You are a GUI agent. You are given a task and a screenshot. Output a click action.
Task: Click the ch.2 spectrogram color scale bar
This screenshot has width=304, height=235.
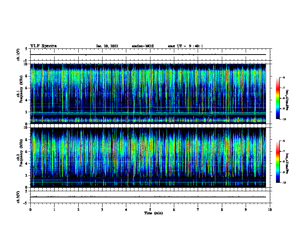click(278, 162)
